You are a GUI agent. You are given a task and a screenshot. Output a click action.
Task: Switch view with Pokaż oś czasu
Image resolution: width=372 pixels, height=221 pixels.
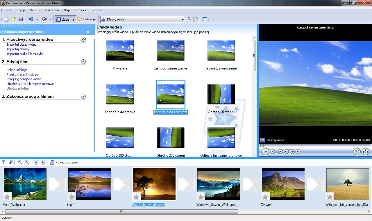[x=64, y=162]
